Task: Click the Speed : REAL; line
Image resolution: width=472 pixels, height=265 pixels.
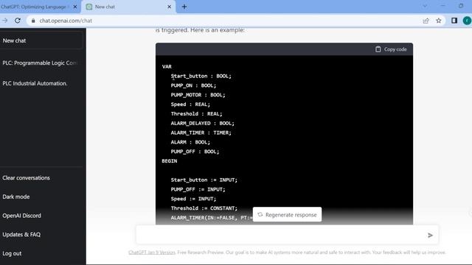Action: 190,105
